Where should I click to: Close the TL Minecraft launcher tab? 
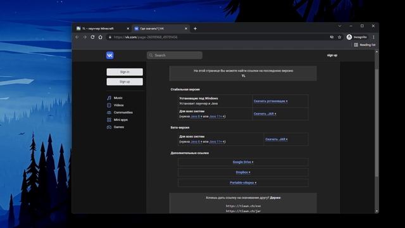click(x=128, y=28)
